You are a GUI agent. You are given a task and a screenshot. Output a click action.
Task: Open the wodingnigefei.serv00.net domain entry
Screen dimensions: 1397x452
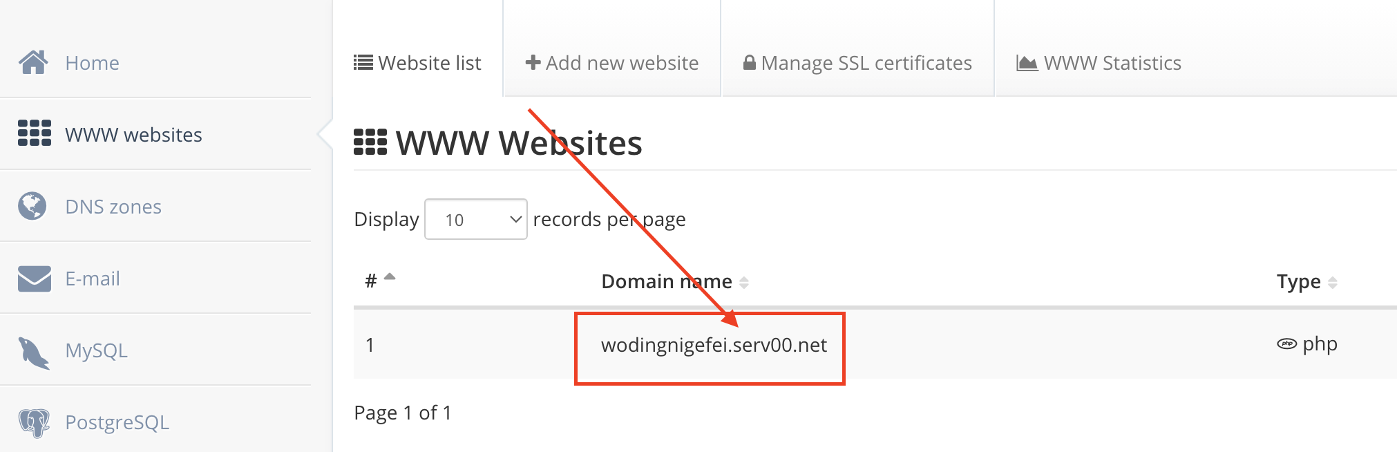point(714,345)
